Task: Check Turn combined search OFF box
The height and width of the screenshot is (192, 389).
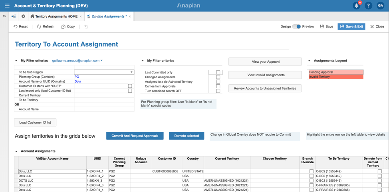Action: (218, 91)
